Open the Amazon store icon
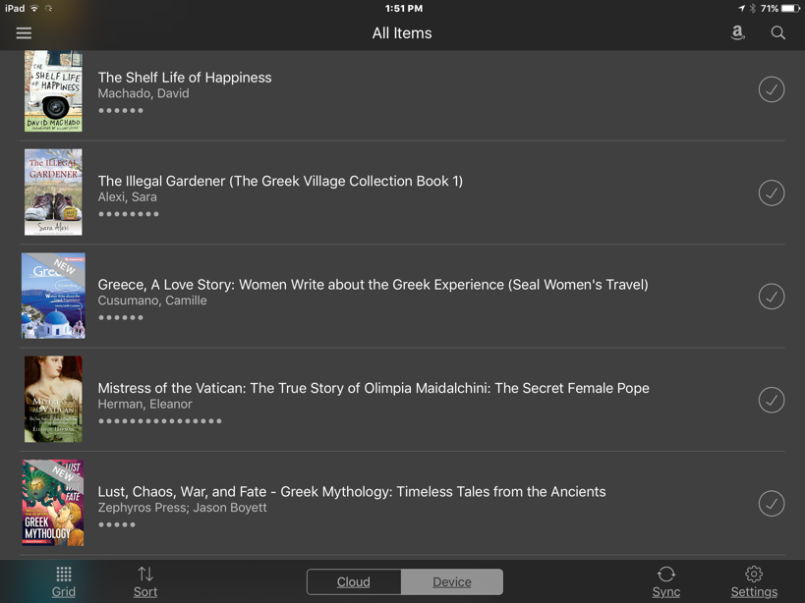 click(737, 32)
